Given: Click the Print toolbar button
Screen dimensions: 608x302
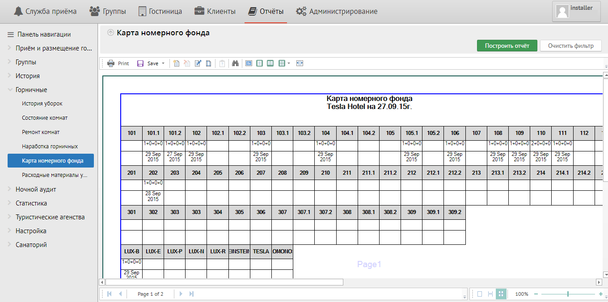Looking at the screenshot, I should click(118, 63).
